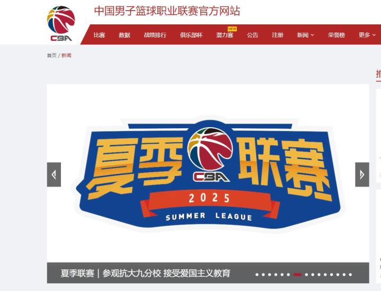Open the 俱乐部杯 page

coord(191,35)
